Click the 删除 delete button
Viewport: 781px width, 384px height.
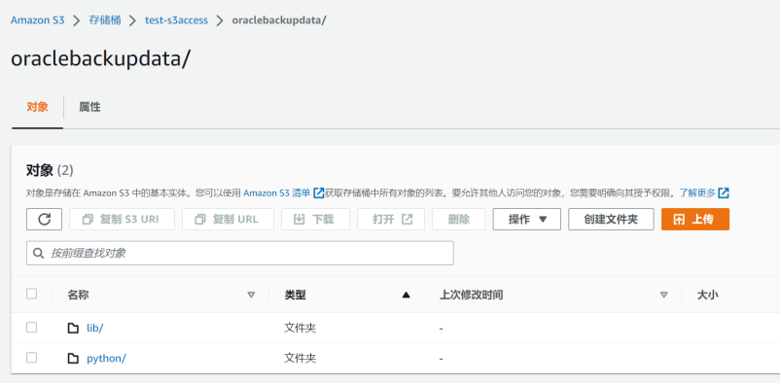[x=459, y=219]
